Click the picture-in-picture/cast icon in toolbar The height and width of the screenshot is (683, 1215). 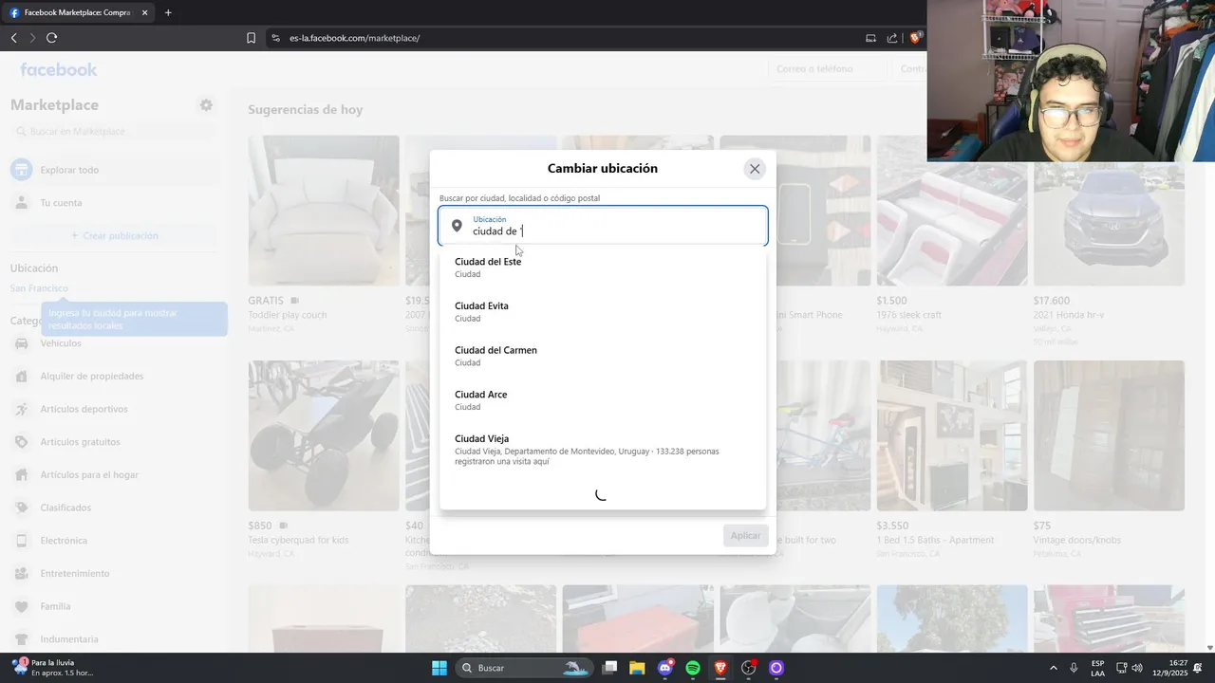(x=870, y=38)
